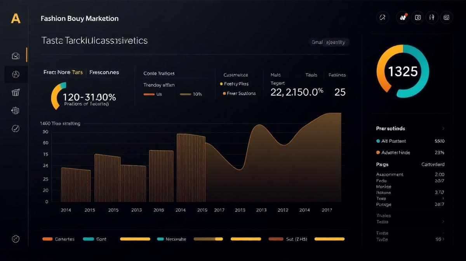Click the tallest striped bar on the chart

click(191, 168)
